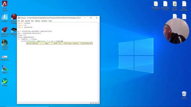Select the Cestino recycle bin
The width and height of the screenshot is (191, 107).
tap(184, 95)
